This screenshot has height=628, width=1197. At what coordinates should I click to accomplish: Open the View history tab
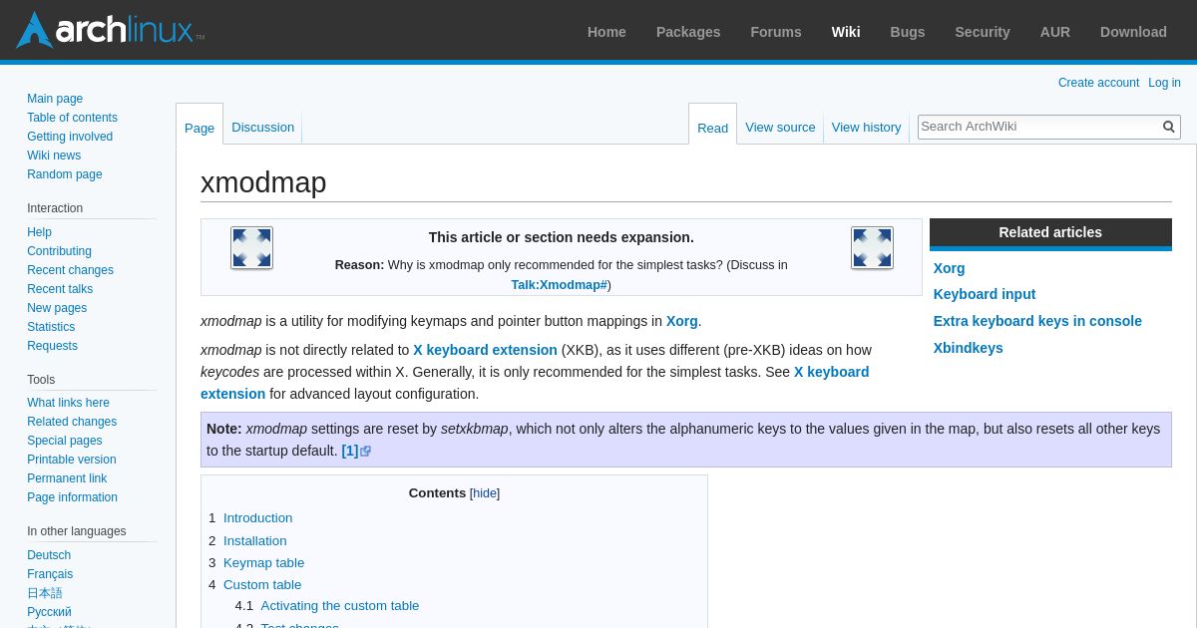tap(866, 127)
